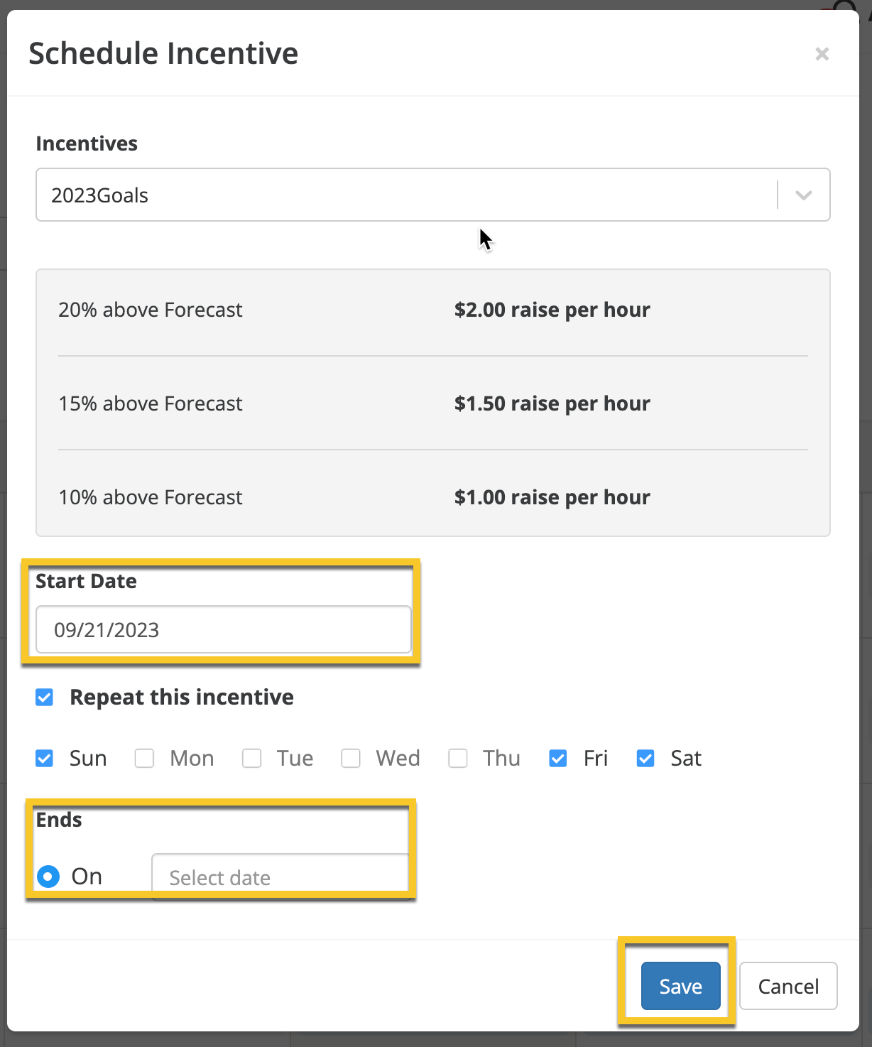Save the scheduled incentive

[680, 986]
